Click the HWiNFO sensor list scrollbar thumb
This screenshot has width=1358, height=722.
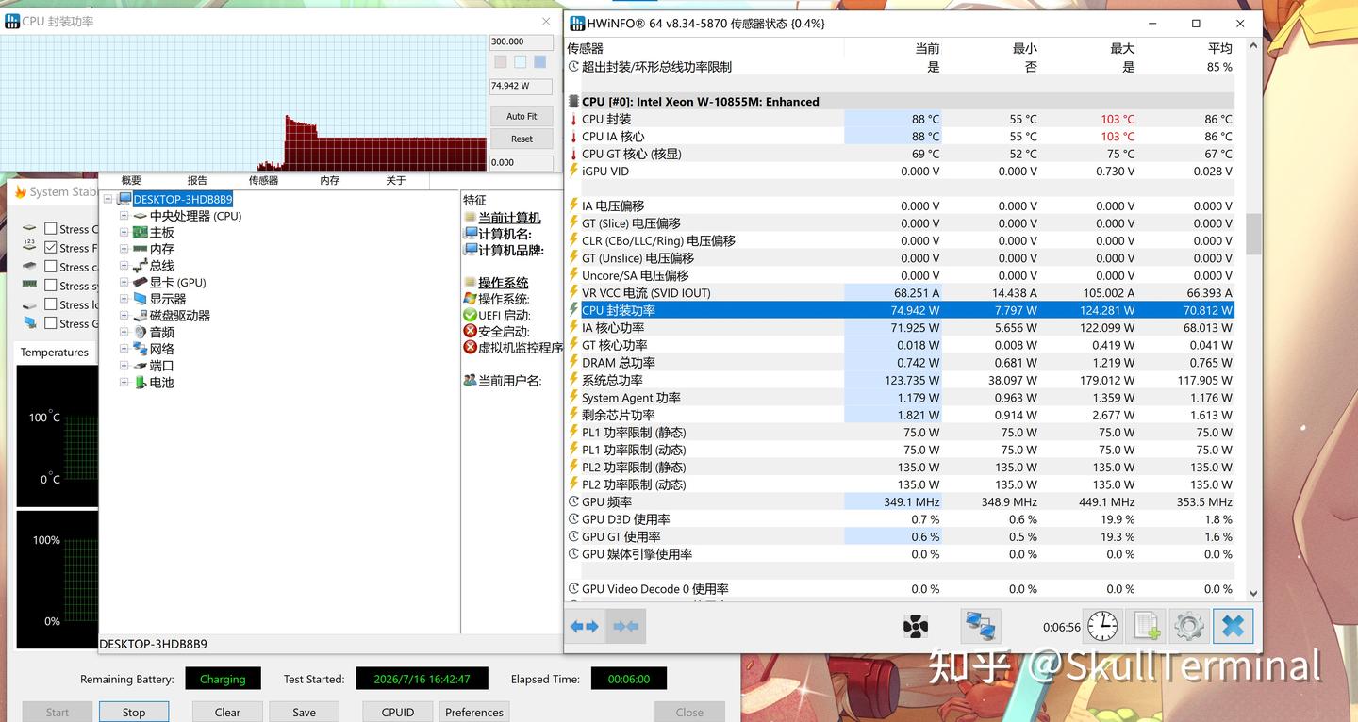pos(1253,234)
